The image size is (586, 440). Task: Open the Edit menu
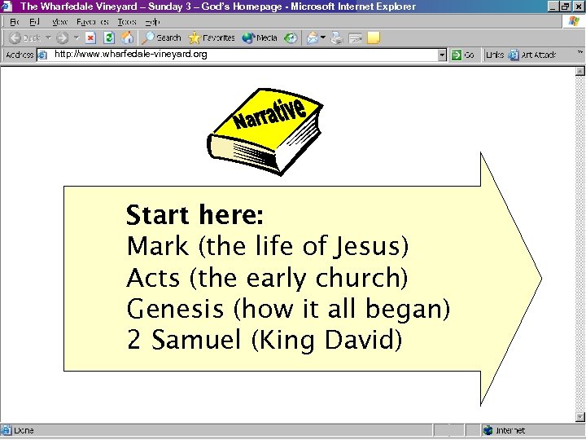(34, 22)
